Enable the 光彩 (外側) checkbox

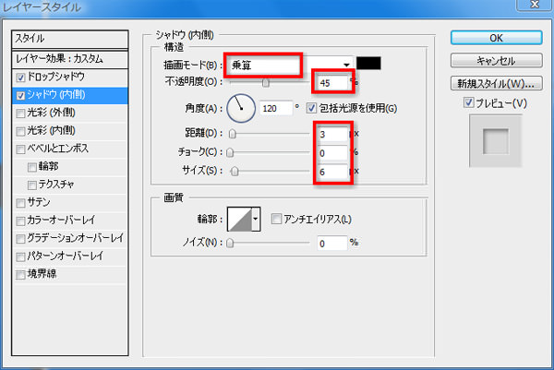[x=20, y=113]
